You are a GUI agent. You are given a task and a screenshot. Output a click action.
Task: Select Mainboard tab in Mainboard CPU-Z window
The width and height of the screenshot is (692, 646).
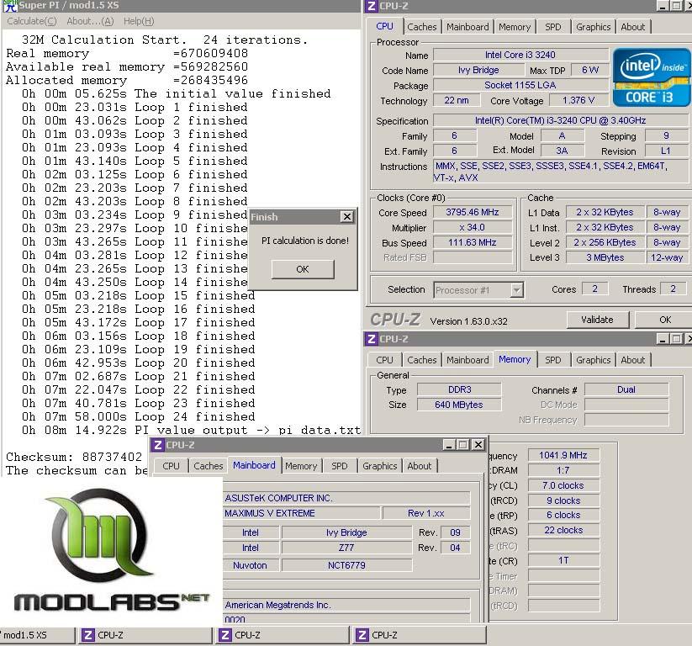(254, 465)
